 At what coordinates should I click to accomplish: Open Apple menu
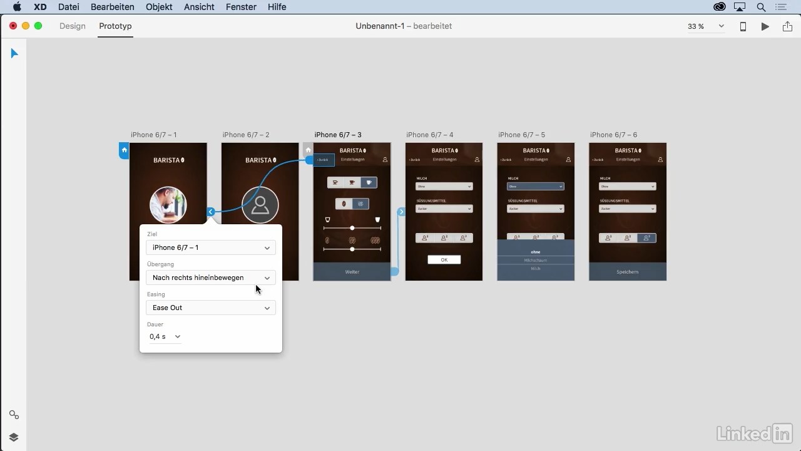17,7
